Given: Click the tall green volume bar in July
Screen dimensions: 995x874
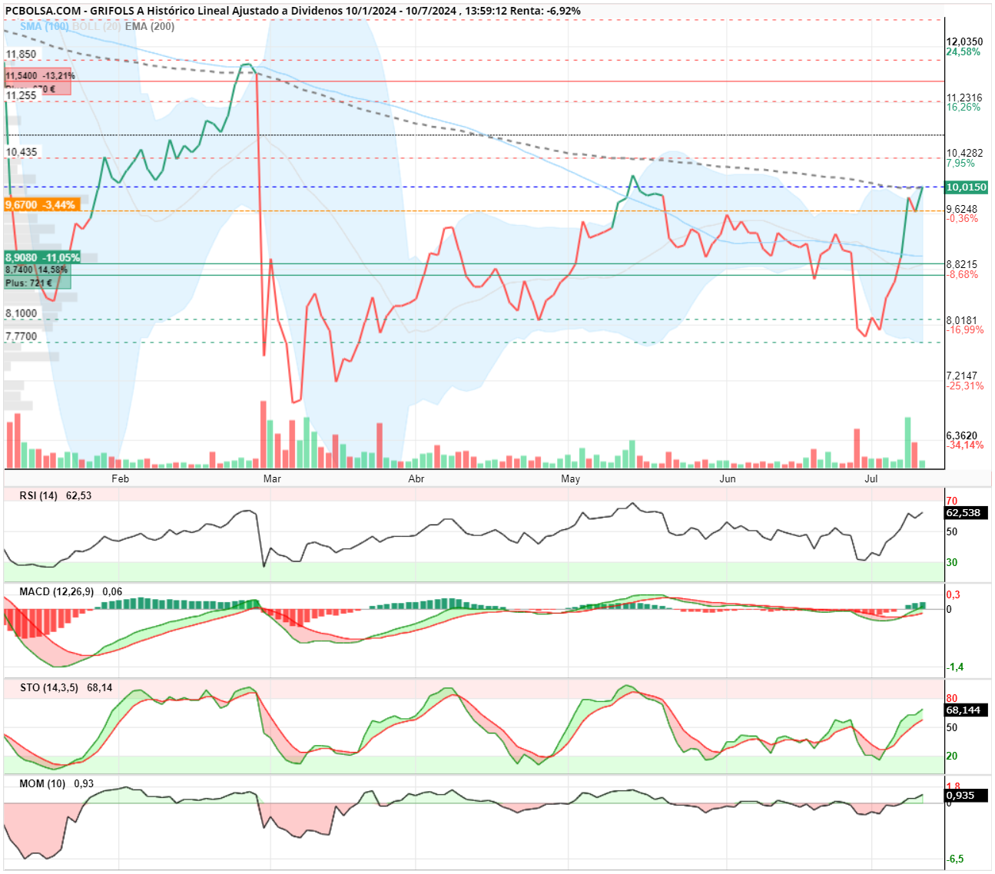Looking at the screenshot, I should point(907,442).
